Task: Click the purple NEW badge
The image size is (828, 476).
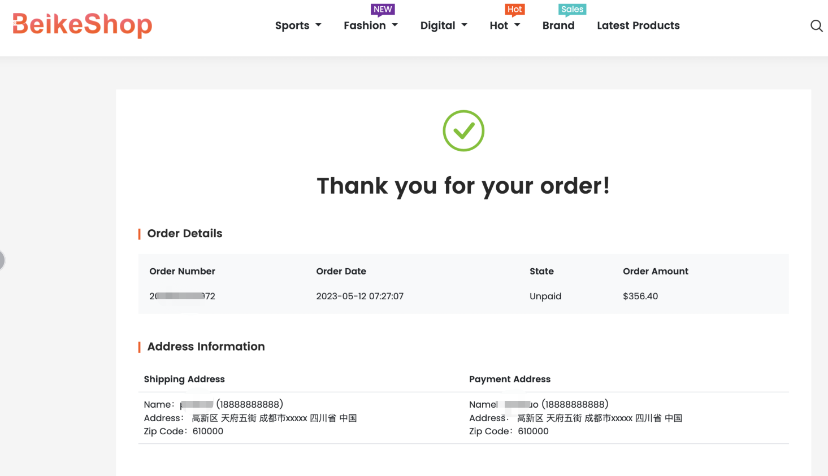Action: 383,10
